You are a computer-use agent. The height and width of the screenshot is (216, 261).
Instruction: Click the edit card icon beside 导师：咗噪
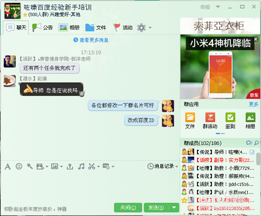(252, 152)
